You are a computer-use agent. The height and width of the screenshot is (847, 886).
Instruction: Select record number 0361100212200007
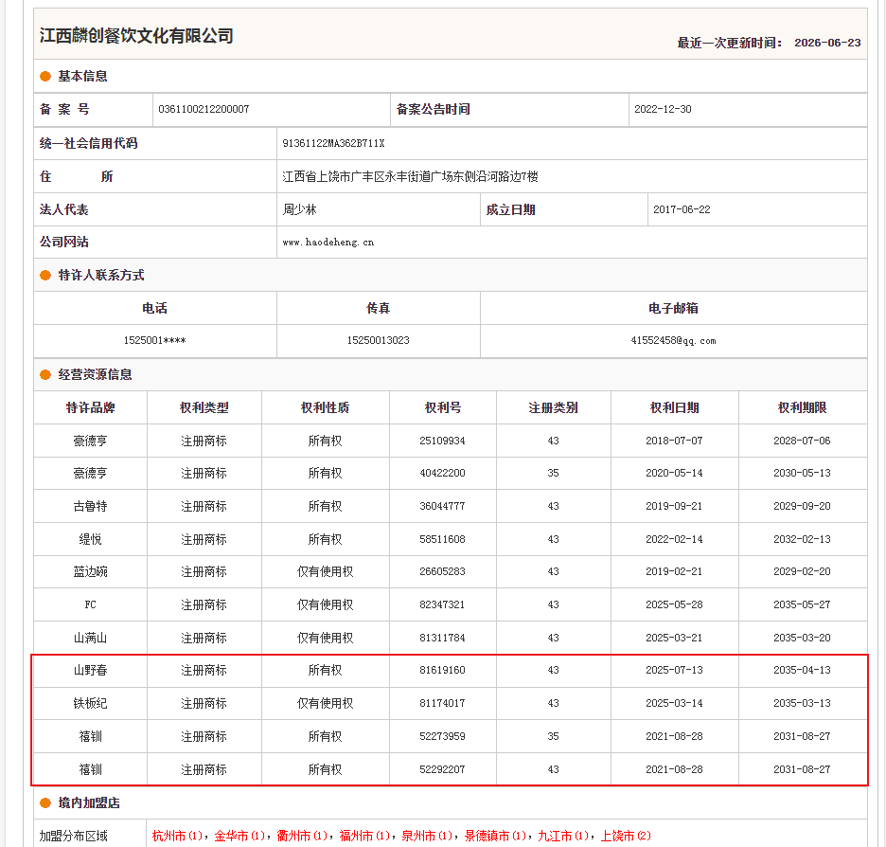point(204,109)
